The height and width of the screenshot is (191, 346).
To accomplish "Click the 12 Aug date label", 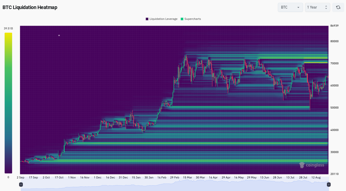I will pyautogui.click(x=316, y=177).
